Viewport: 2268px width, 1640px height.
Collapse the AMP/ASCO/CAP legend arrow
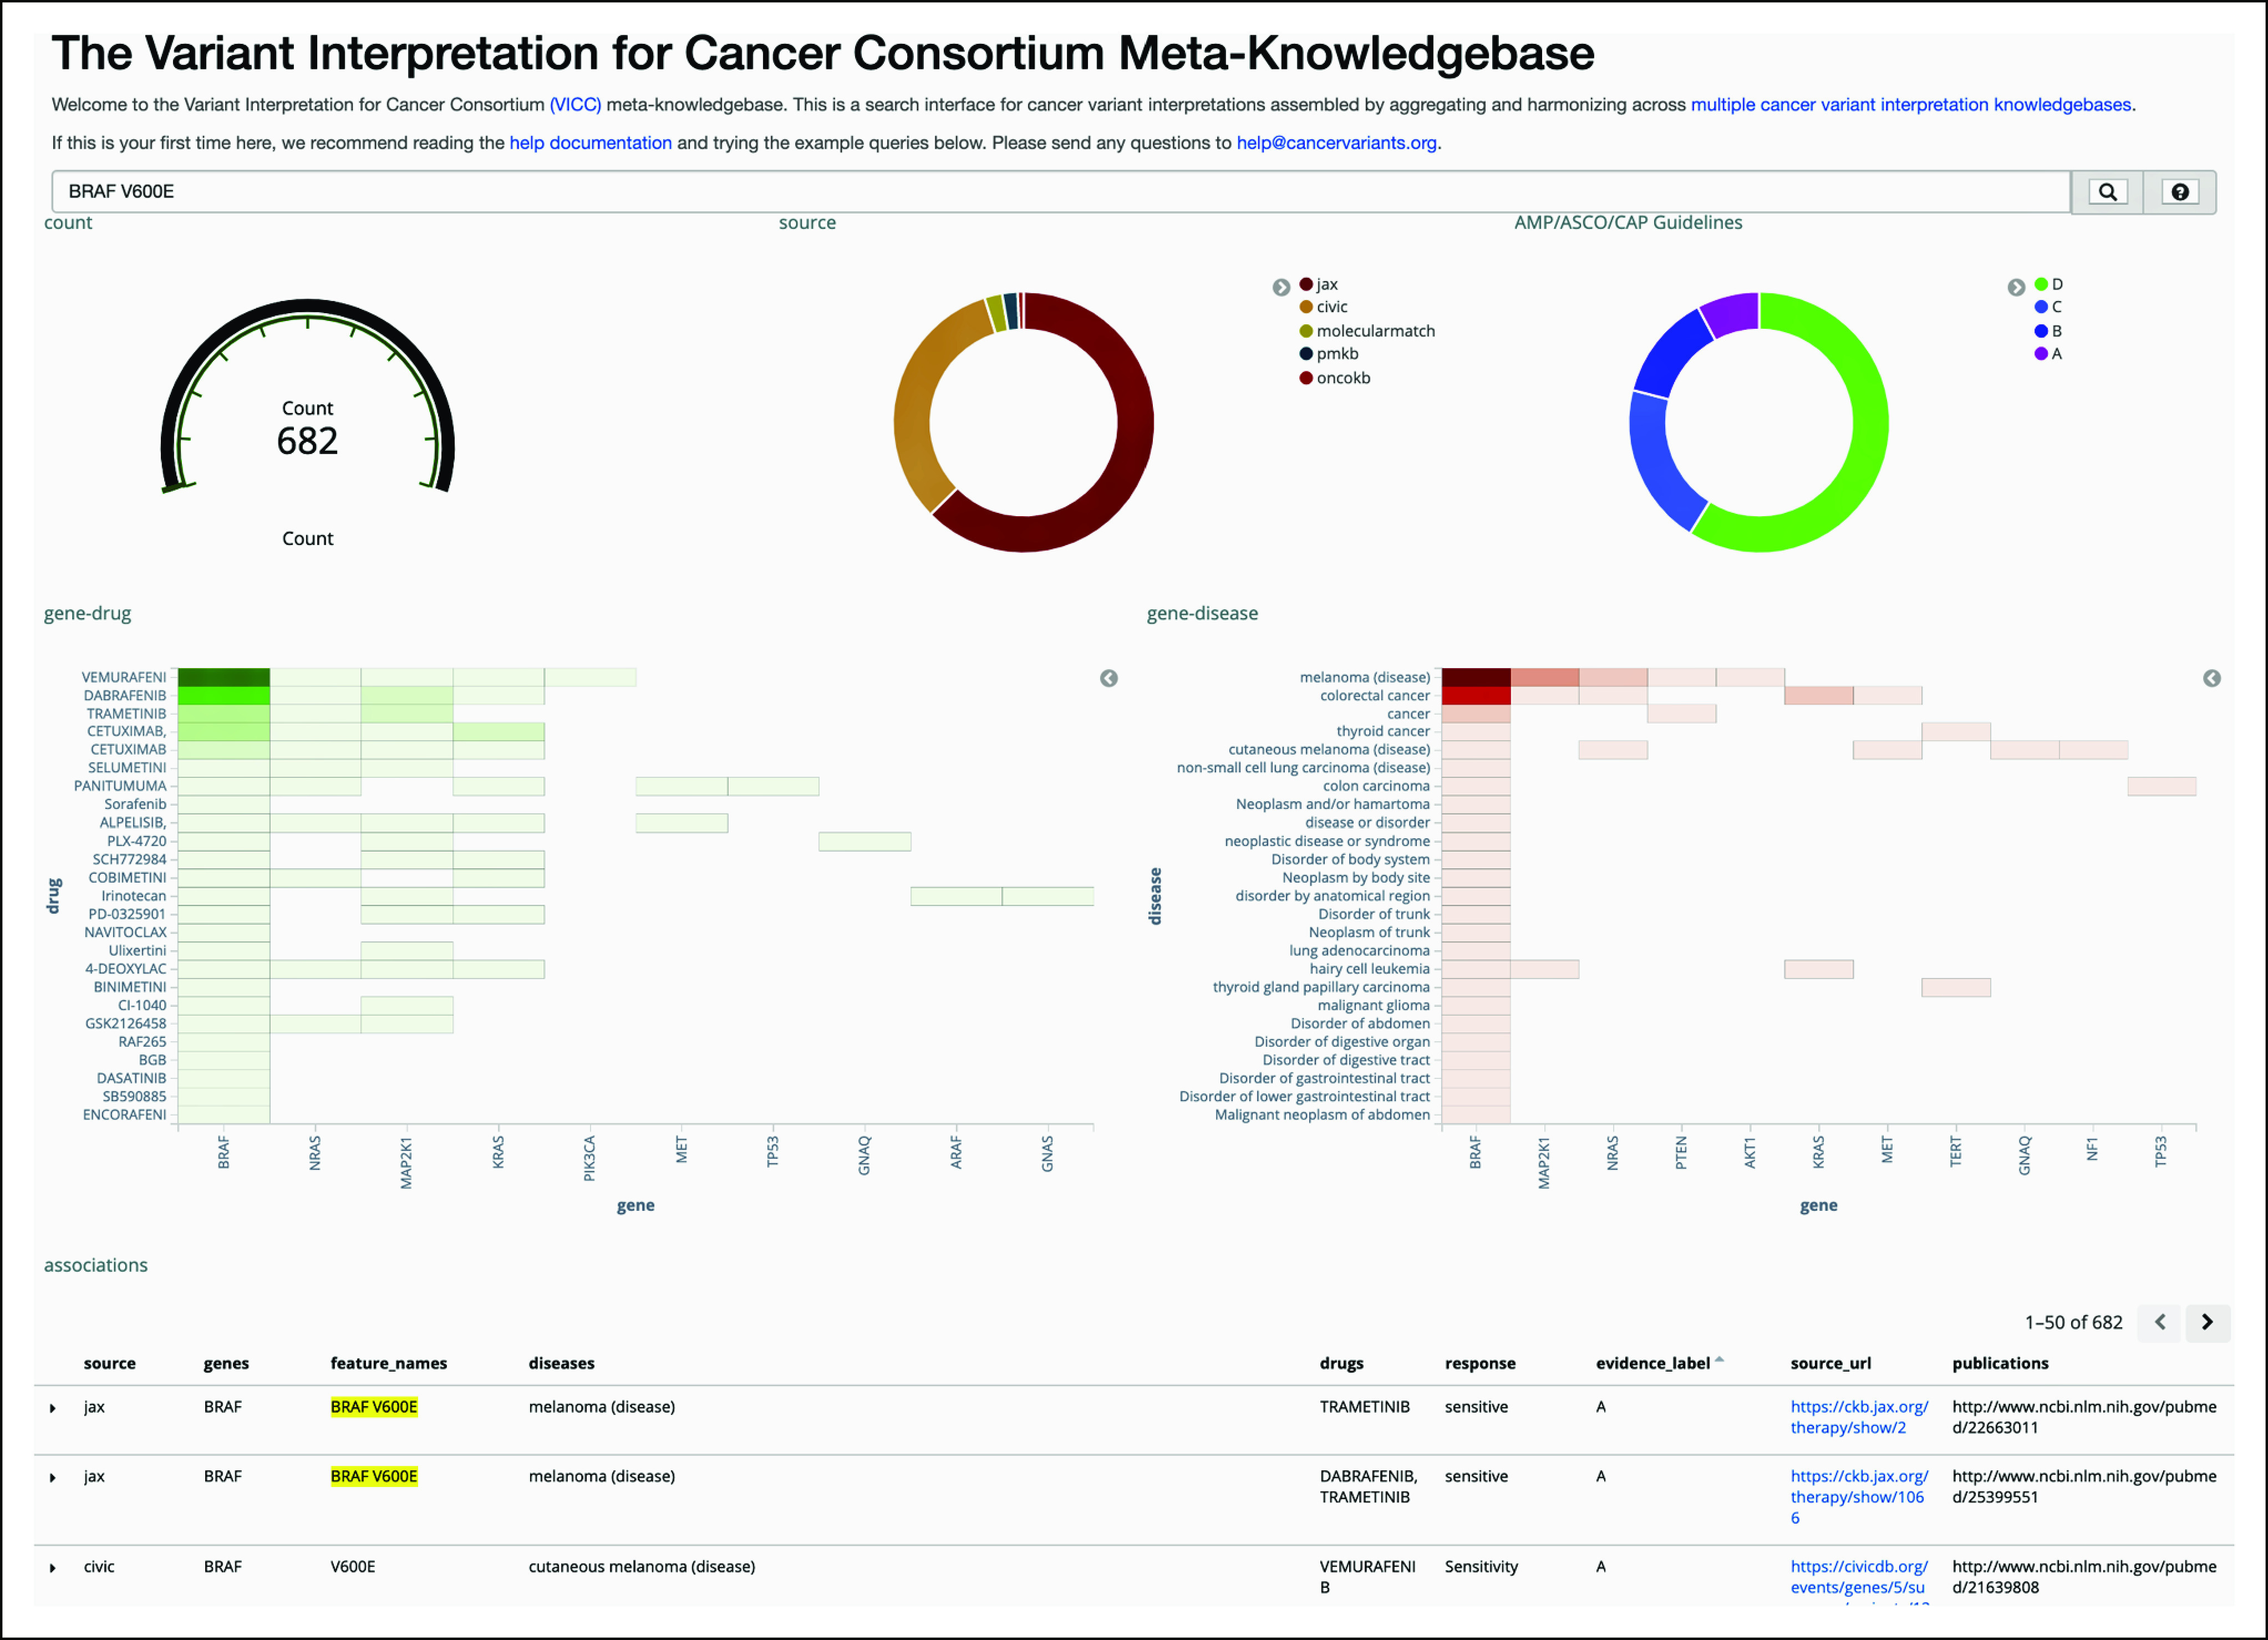tap(2016, 288)
